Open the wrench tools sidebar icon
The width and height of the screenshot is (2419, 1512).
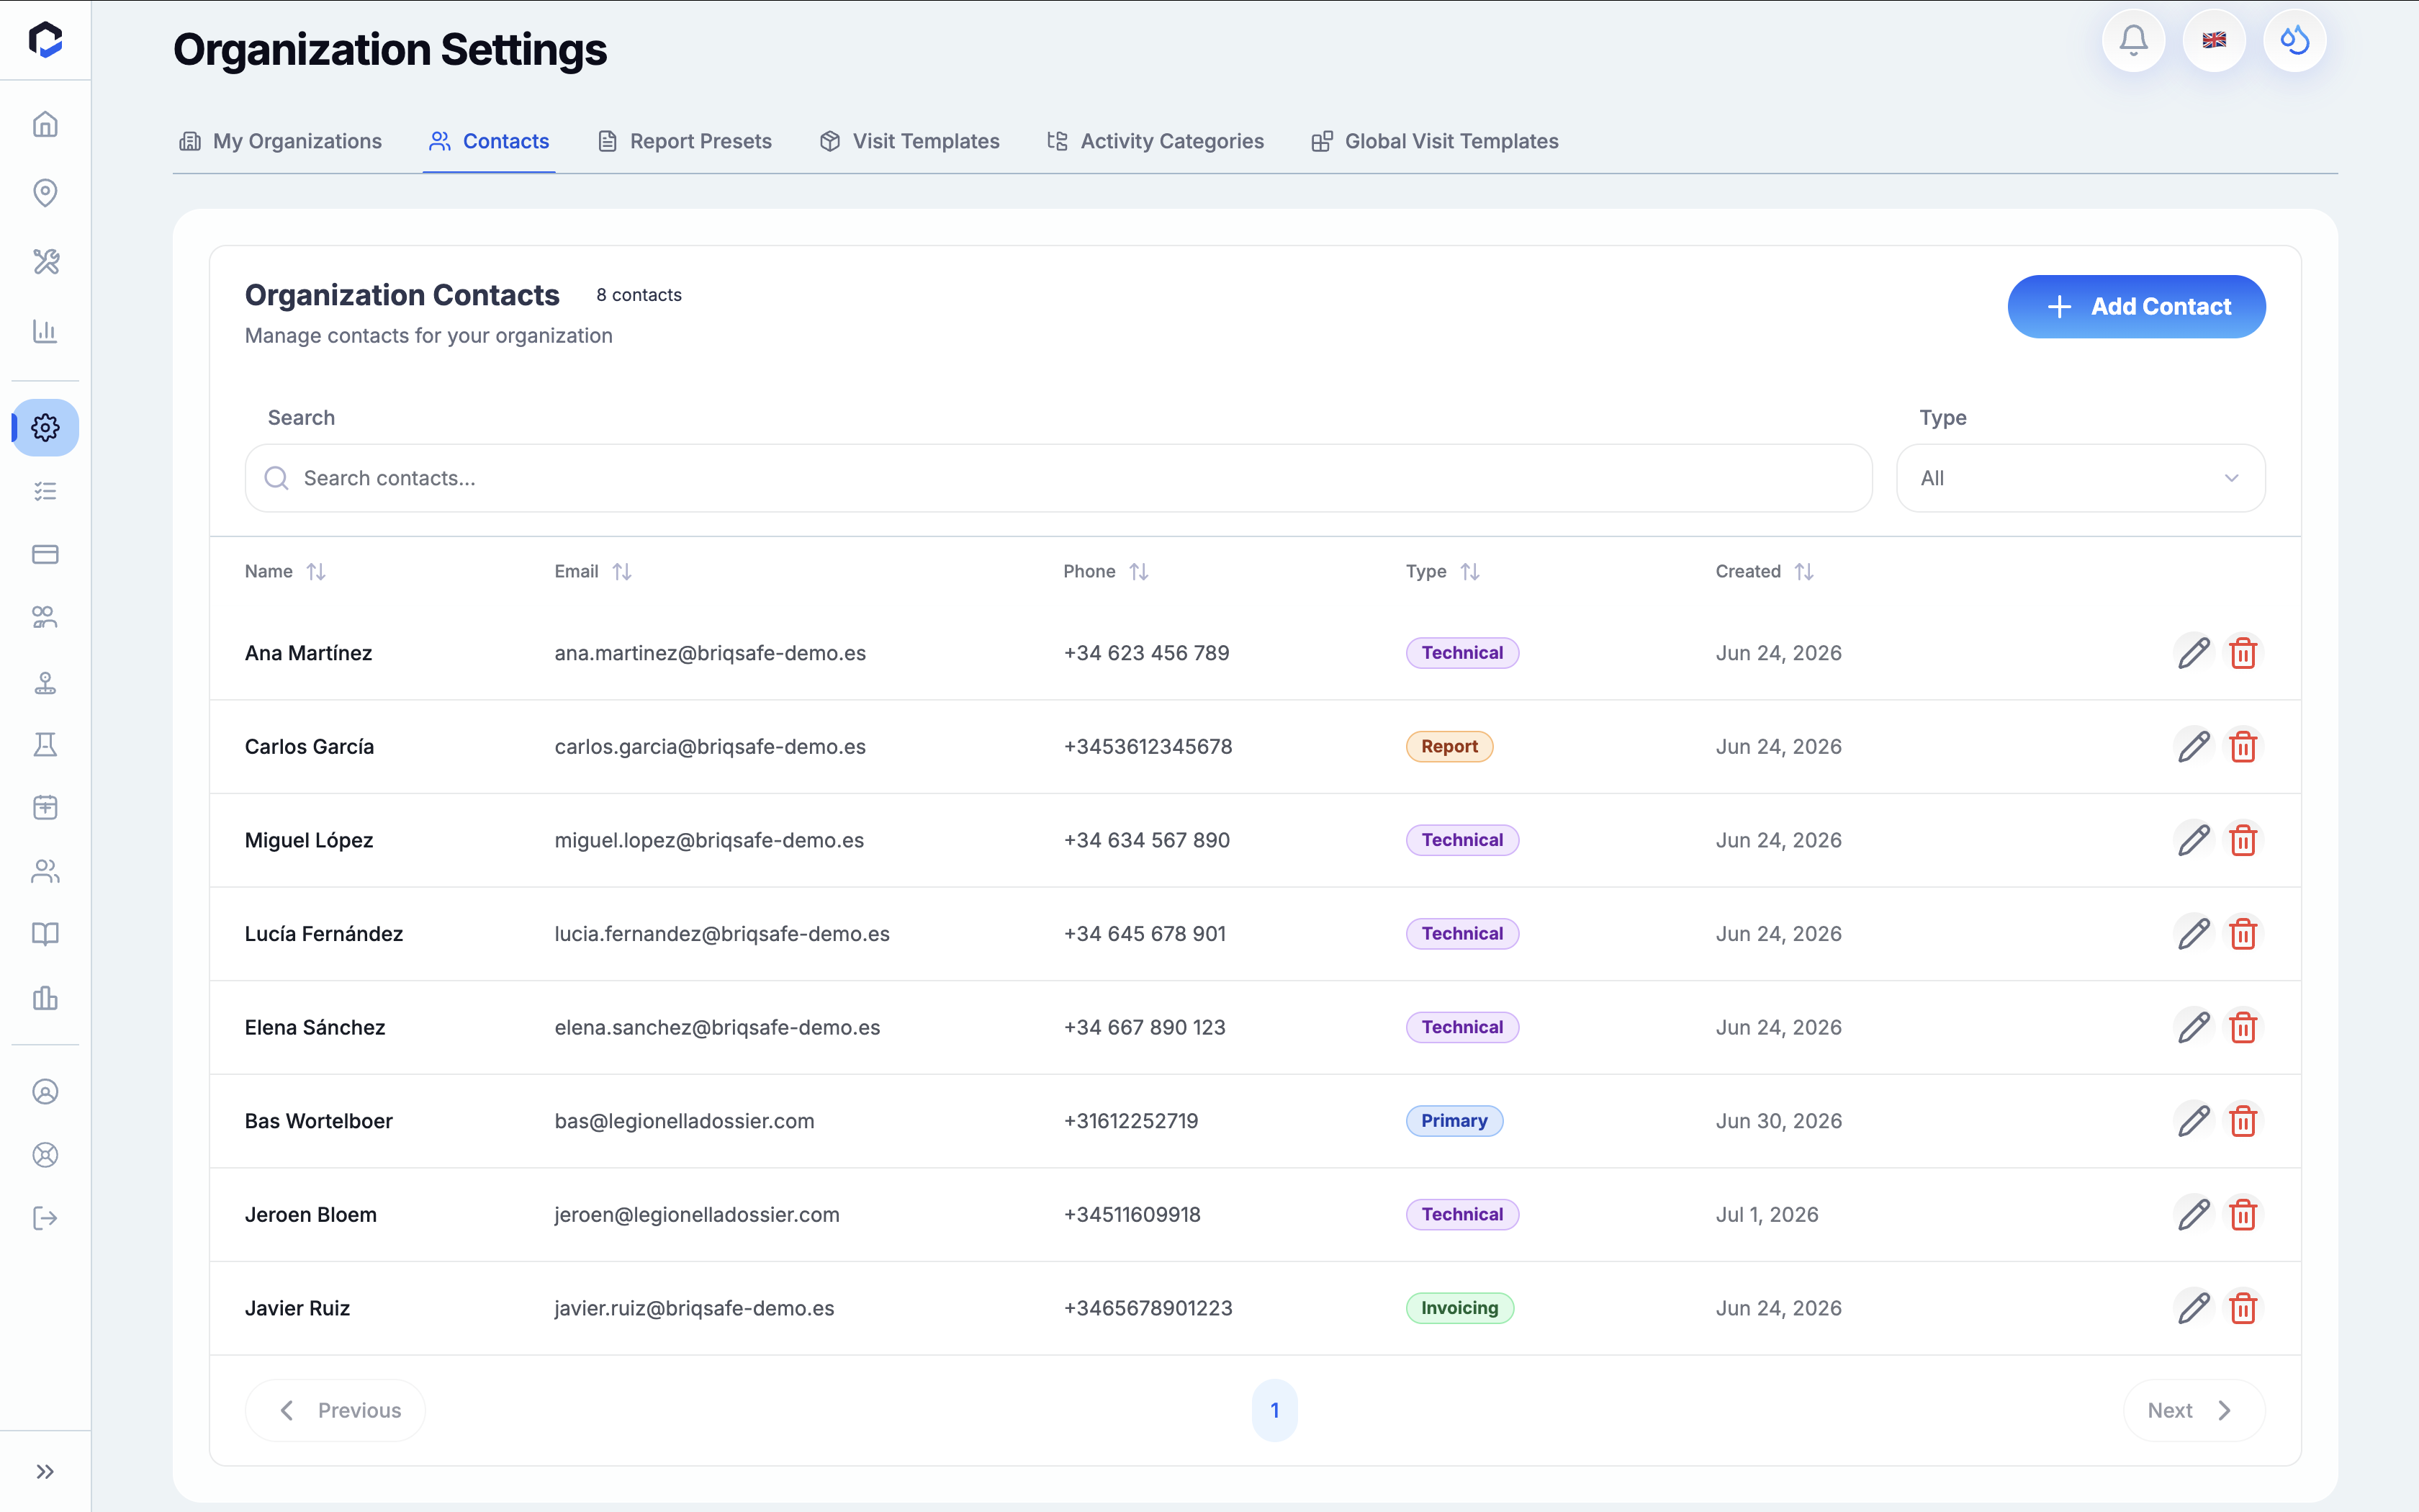tap(45, 261)
